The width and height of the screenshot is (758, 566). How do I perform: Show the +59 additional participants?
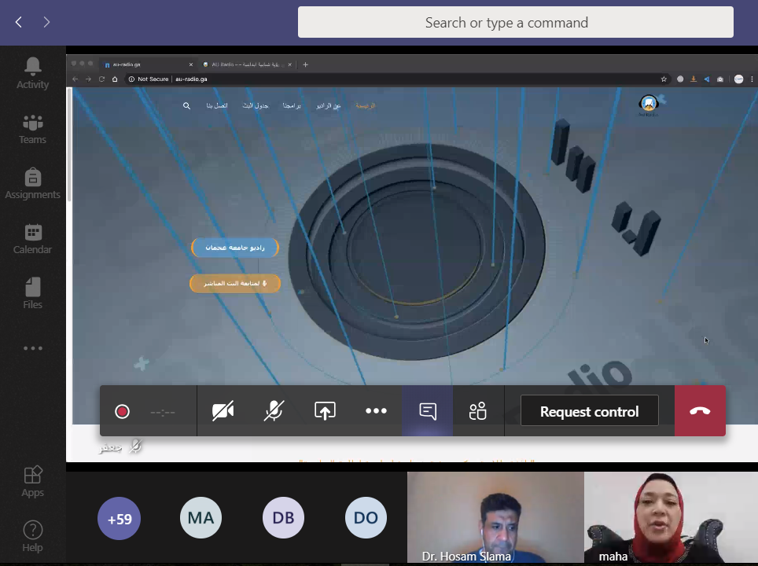(119, 518)
